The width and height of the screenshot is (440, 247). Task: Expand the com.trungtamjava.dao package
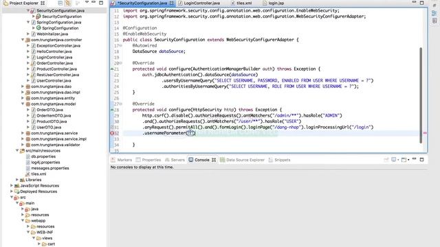(x=23, y=86)
